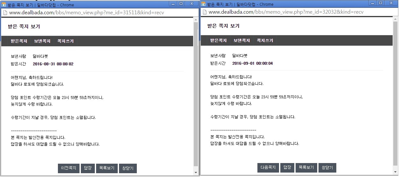Click the page info icon beside the me_id=32032 URL
The image size is (399, 177).
coord(204,12)
